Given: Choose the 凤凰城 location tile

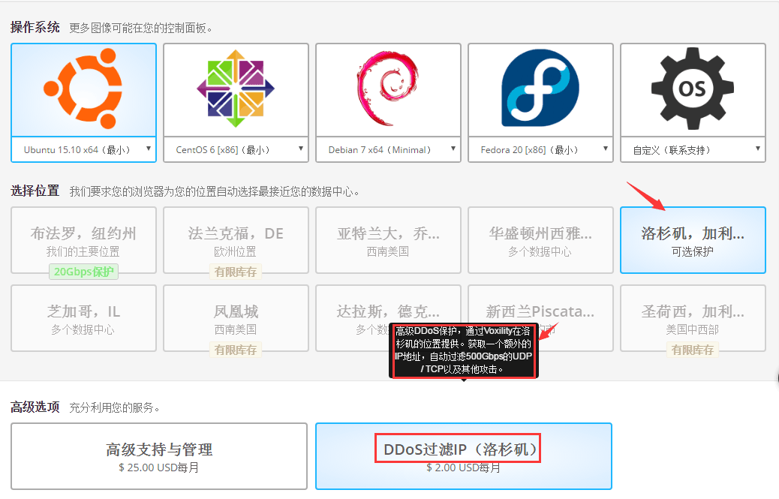Looking at the screenshot, I should pyautogui.click(x=236, y=317).
